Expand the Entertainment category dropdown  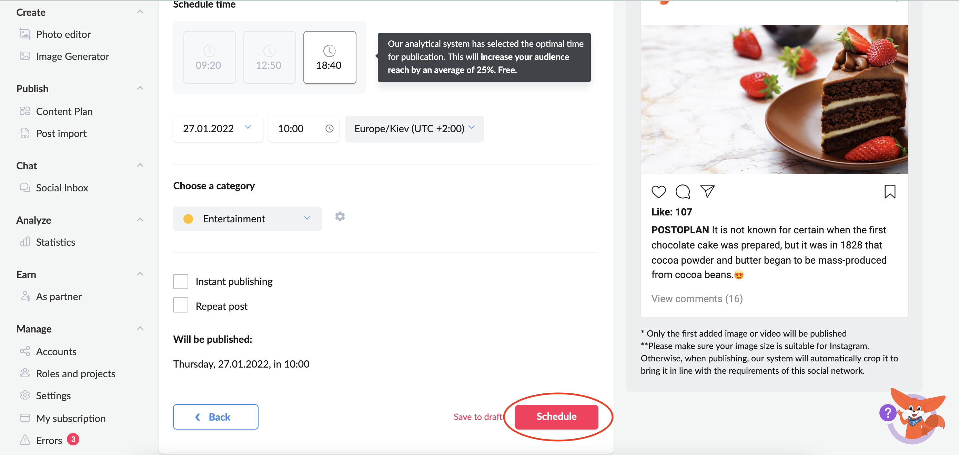click(247, 219)
